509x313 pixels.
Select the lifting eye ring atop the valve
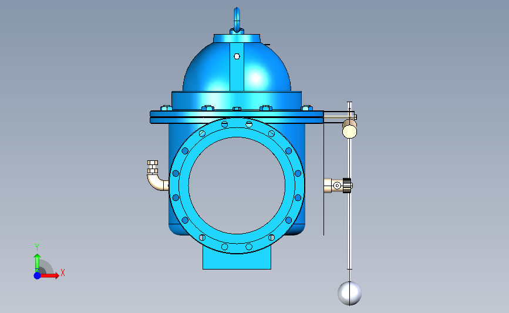coord(237,19)
